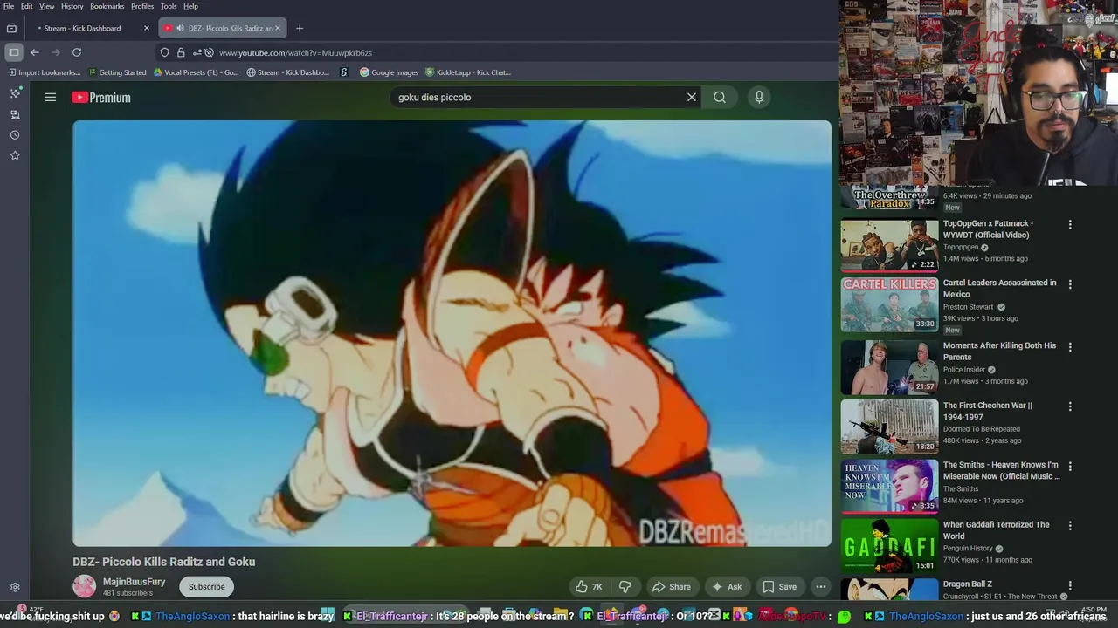Open a new browser tab
The width and height of the screenshot is (1118, 628).
click(x=300, y=28)
